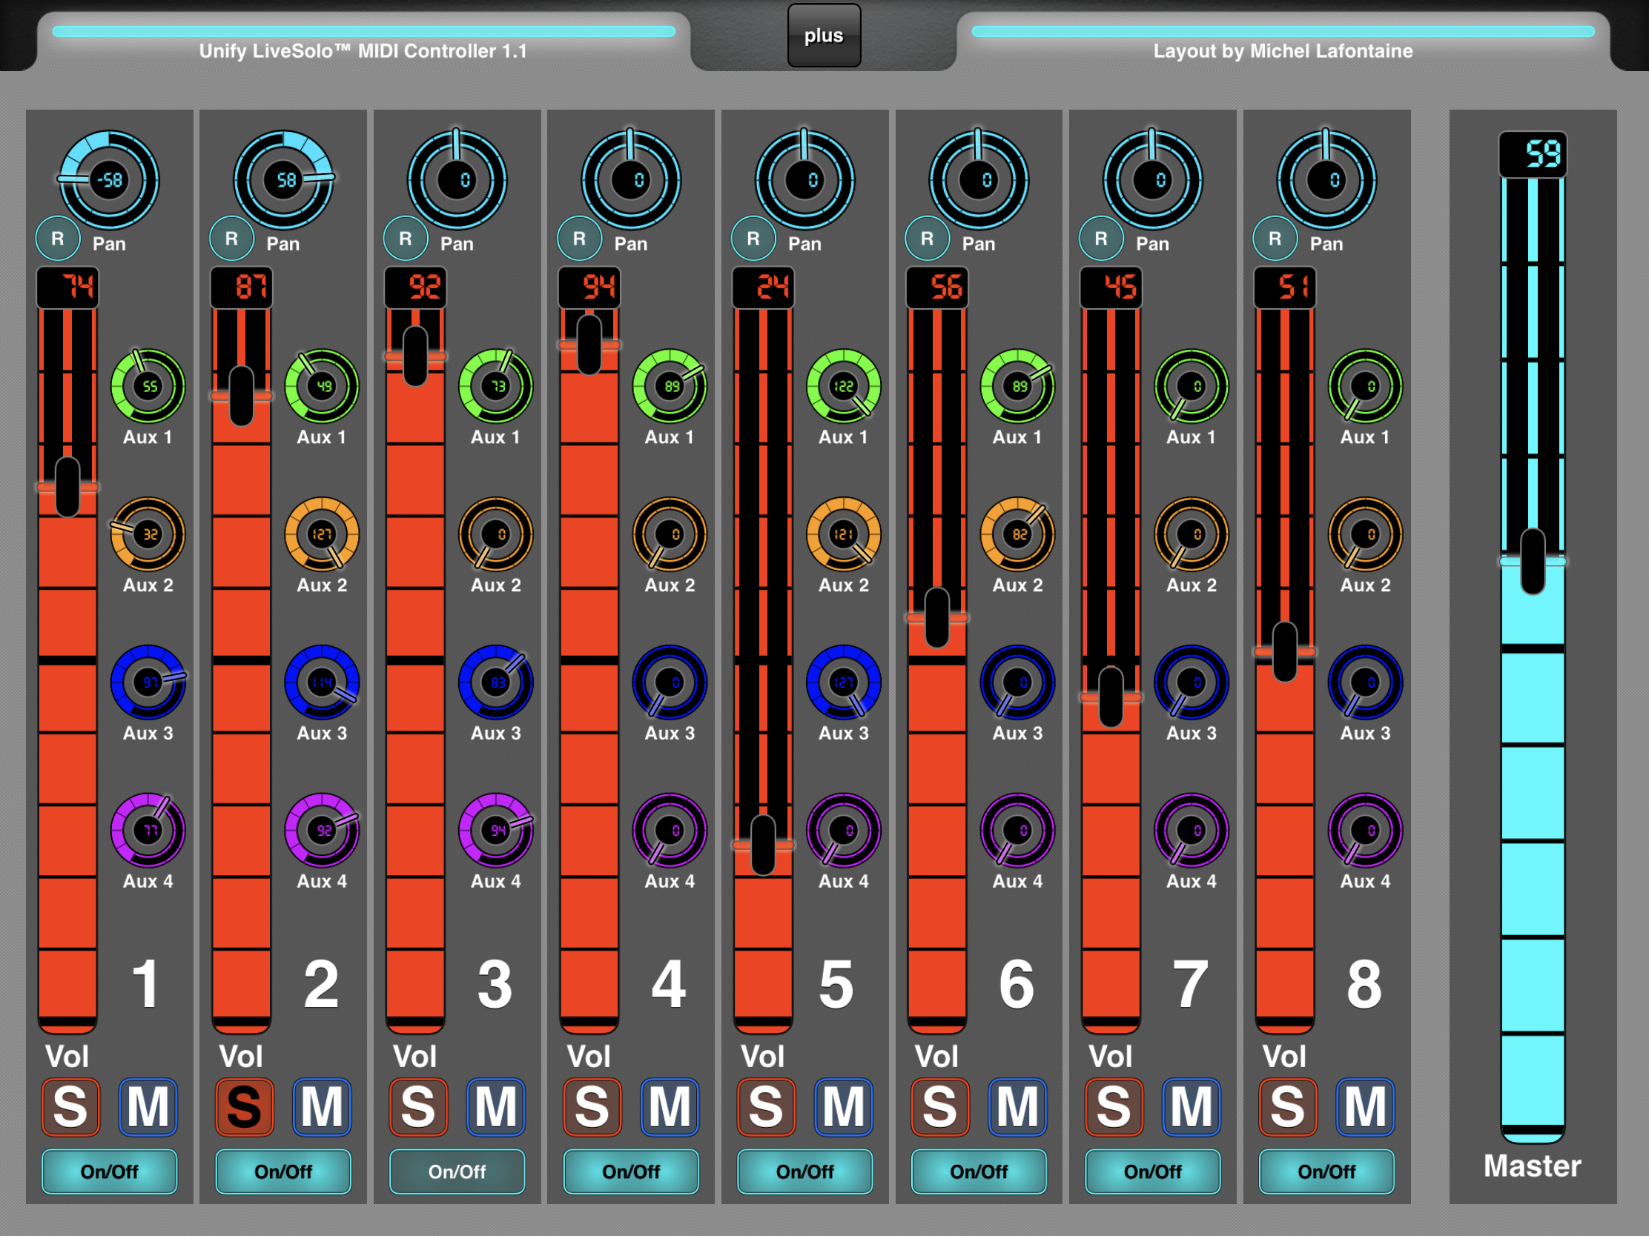The image size is (1649, 1236).
Task: Mute channel 4 with M button
Action: [x=670, y=1107]
